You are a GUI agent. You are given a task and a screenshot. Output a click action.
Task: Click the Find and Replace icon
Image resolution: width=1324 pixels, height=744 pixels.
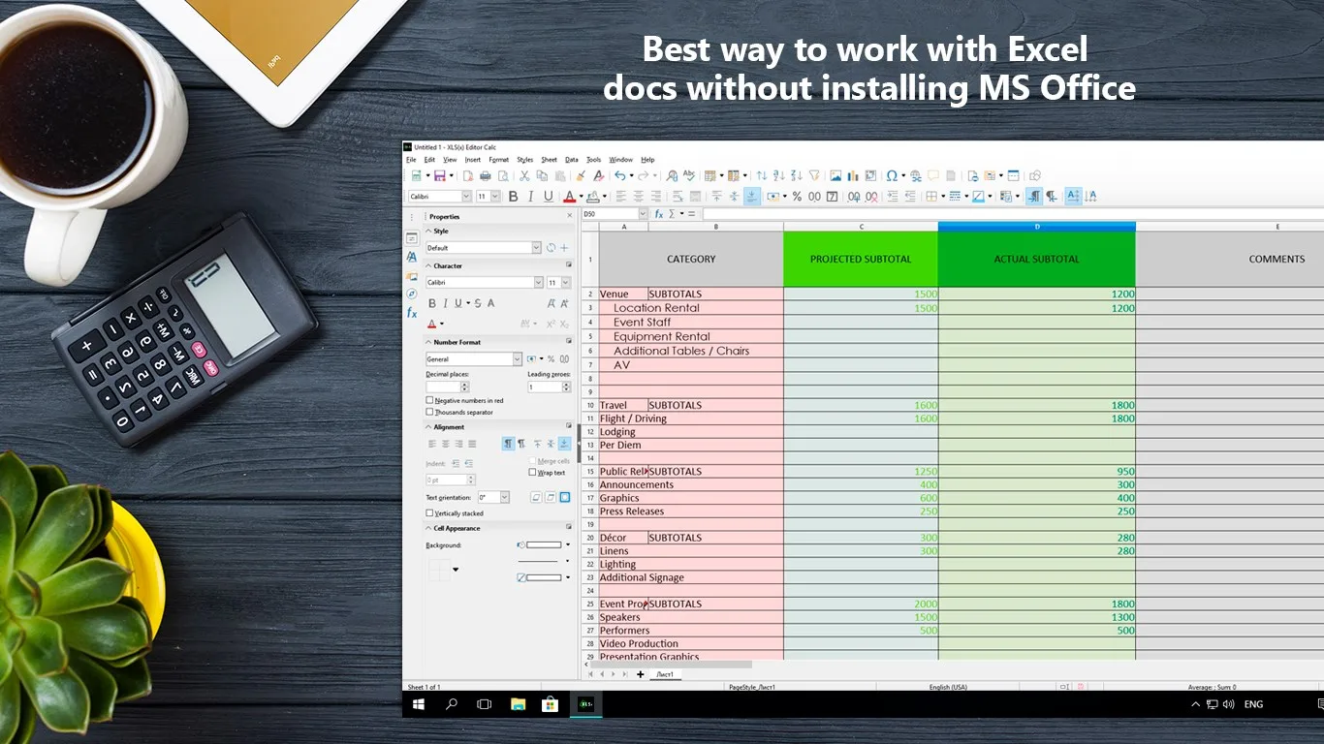672,176
